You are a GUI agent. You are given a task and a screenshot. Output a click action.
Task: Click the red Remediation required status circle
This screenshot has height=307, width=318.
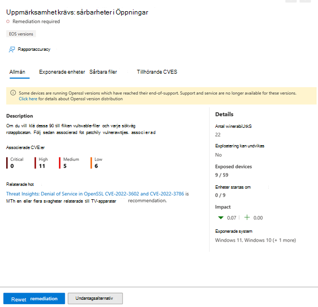pyautogui.click(x=8, y=21)
